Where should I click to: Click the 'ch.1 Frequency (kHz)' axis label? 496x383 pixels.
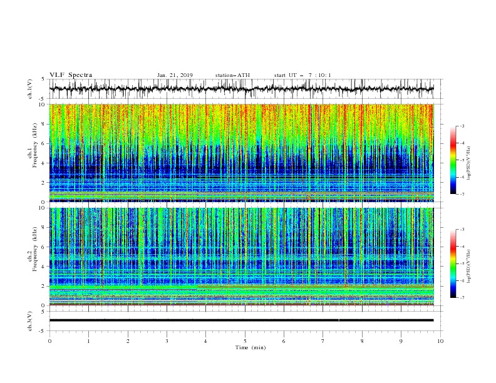(33, 145)
